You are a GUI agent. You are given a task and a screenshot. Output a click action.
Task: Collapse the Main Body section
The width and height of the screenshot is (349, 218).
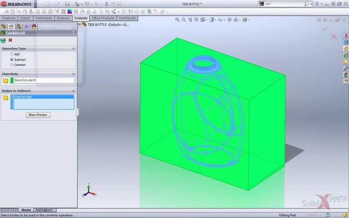(x=74, y=74)
